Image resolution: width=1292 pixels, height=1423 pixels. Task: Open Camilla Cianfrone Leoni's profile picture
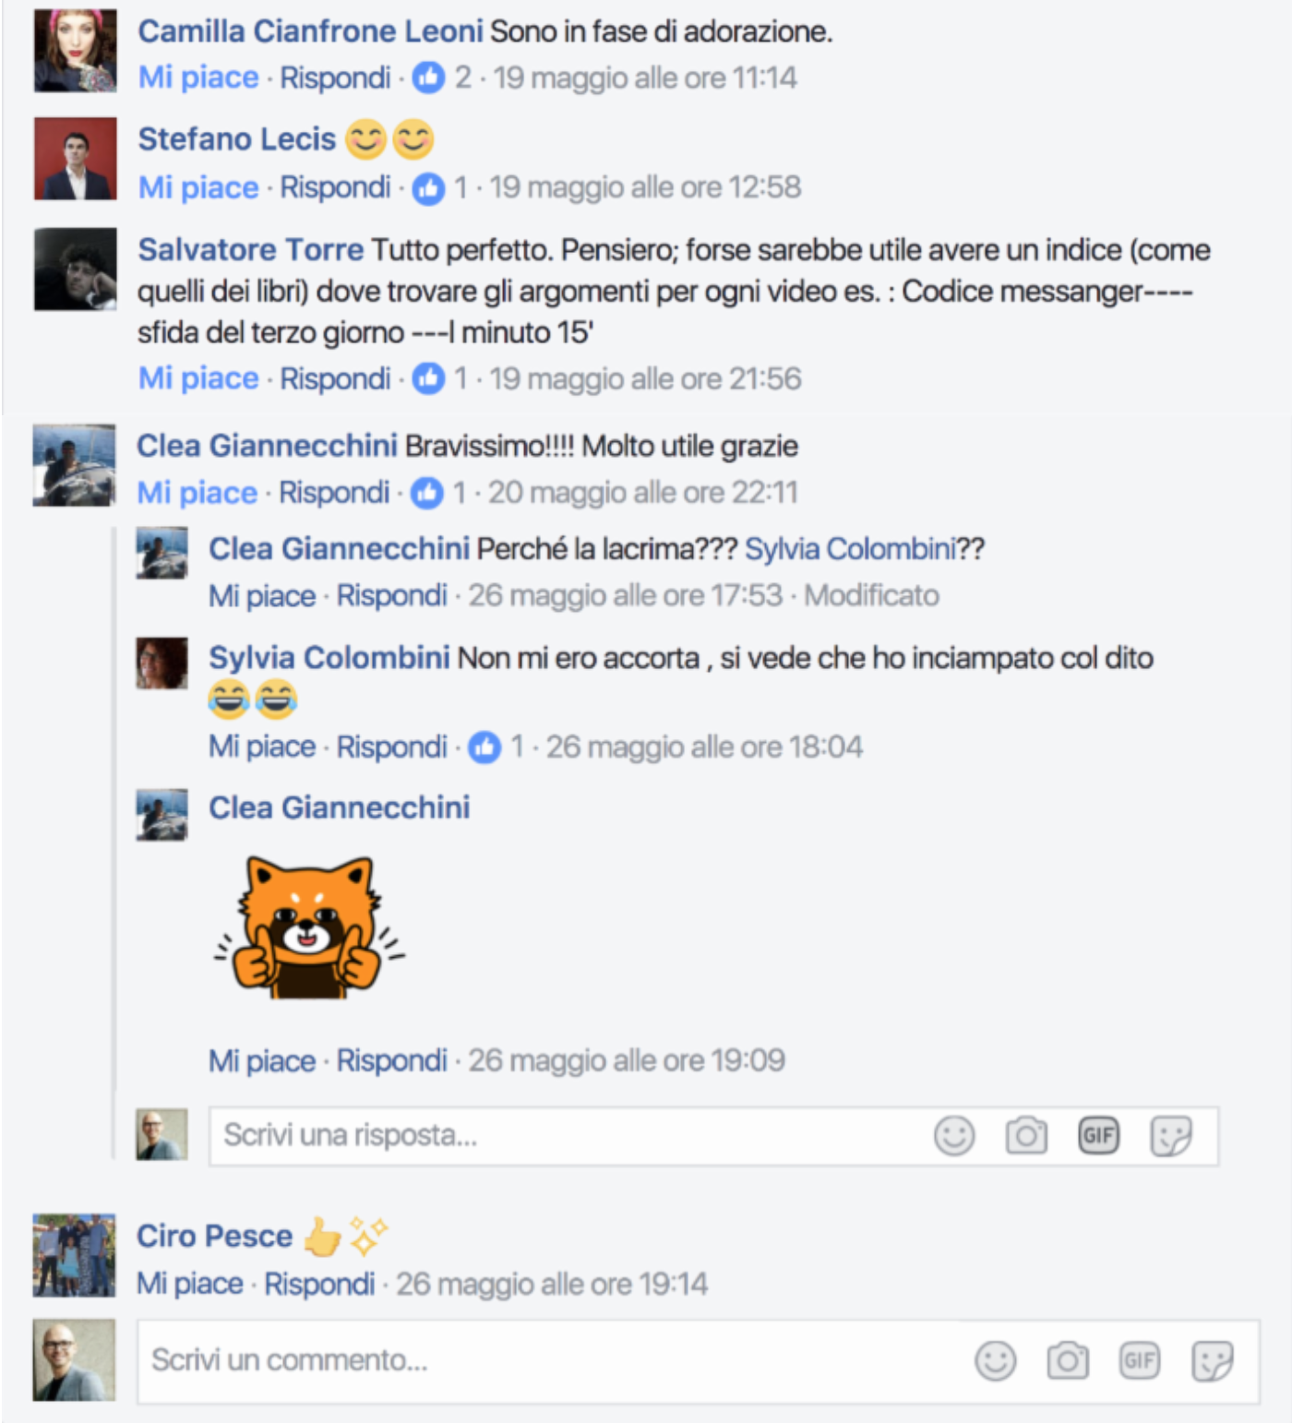pyautogui.click(x=76, y=51)
